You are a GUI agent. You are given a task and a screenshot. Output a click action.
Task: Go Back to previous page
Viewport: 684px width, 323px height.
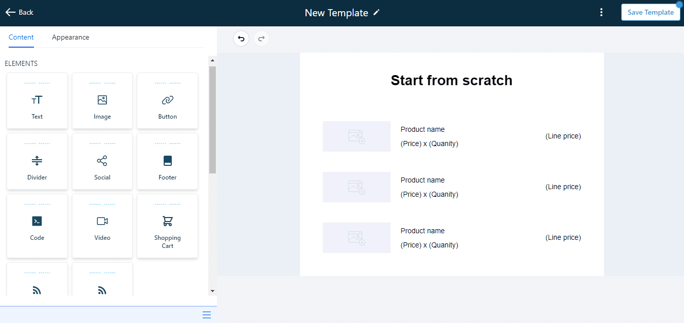tap(19, 12)
